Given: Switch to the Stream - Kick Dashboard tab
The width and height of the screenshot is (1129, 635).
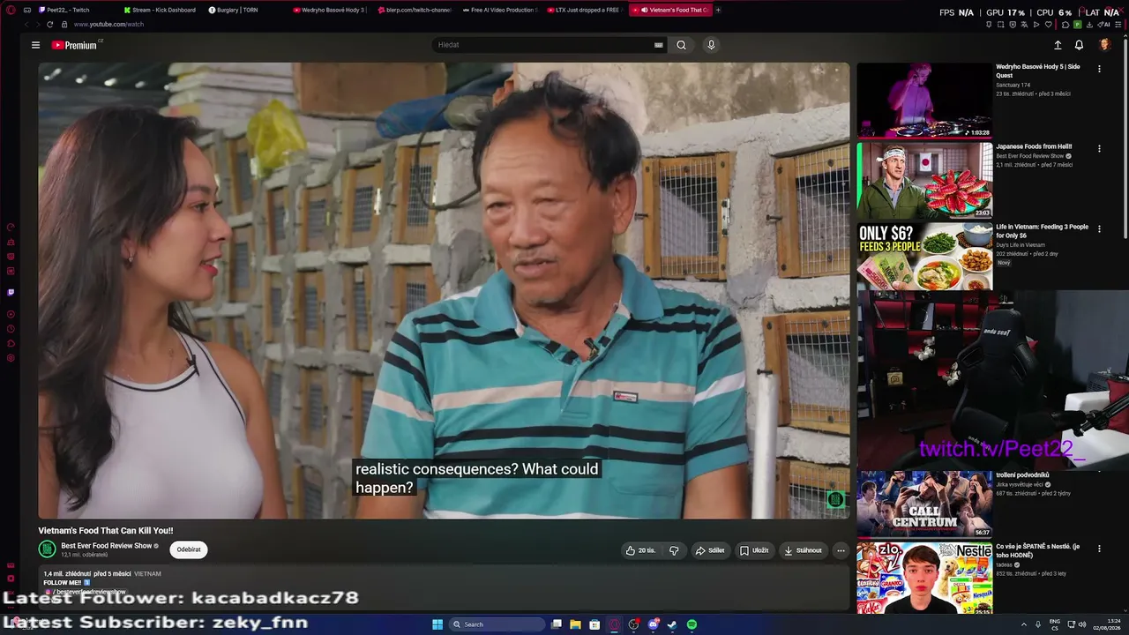Looking at the screenshot, I should pos(160,10).
